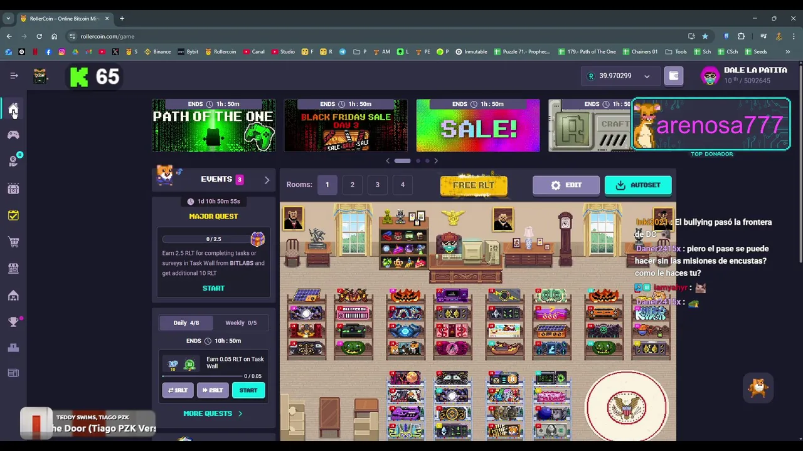Click the major quest gift box icon
803x451 pixels.
pos(257,239)
